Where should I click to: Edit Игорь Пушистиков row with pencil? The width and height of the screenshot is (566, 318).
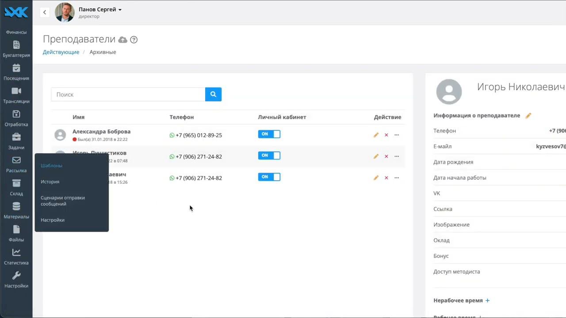click(376, 156)
